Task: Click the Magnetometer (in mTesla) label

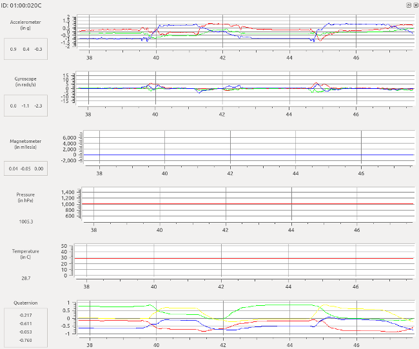Action: (25, 144)
